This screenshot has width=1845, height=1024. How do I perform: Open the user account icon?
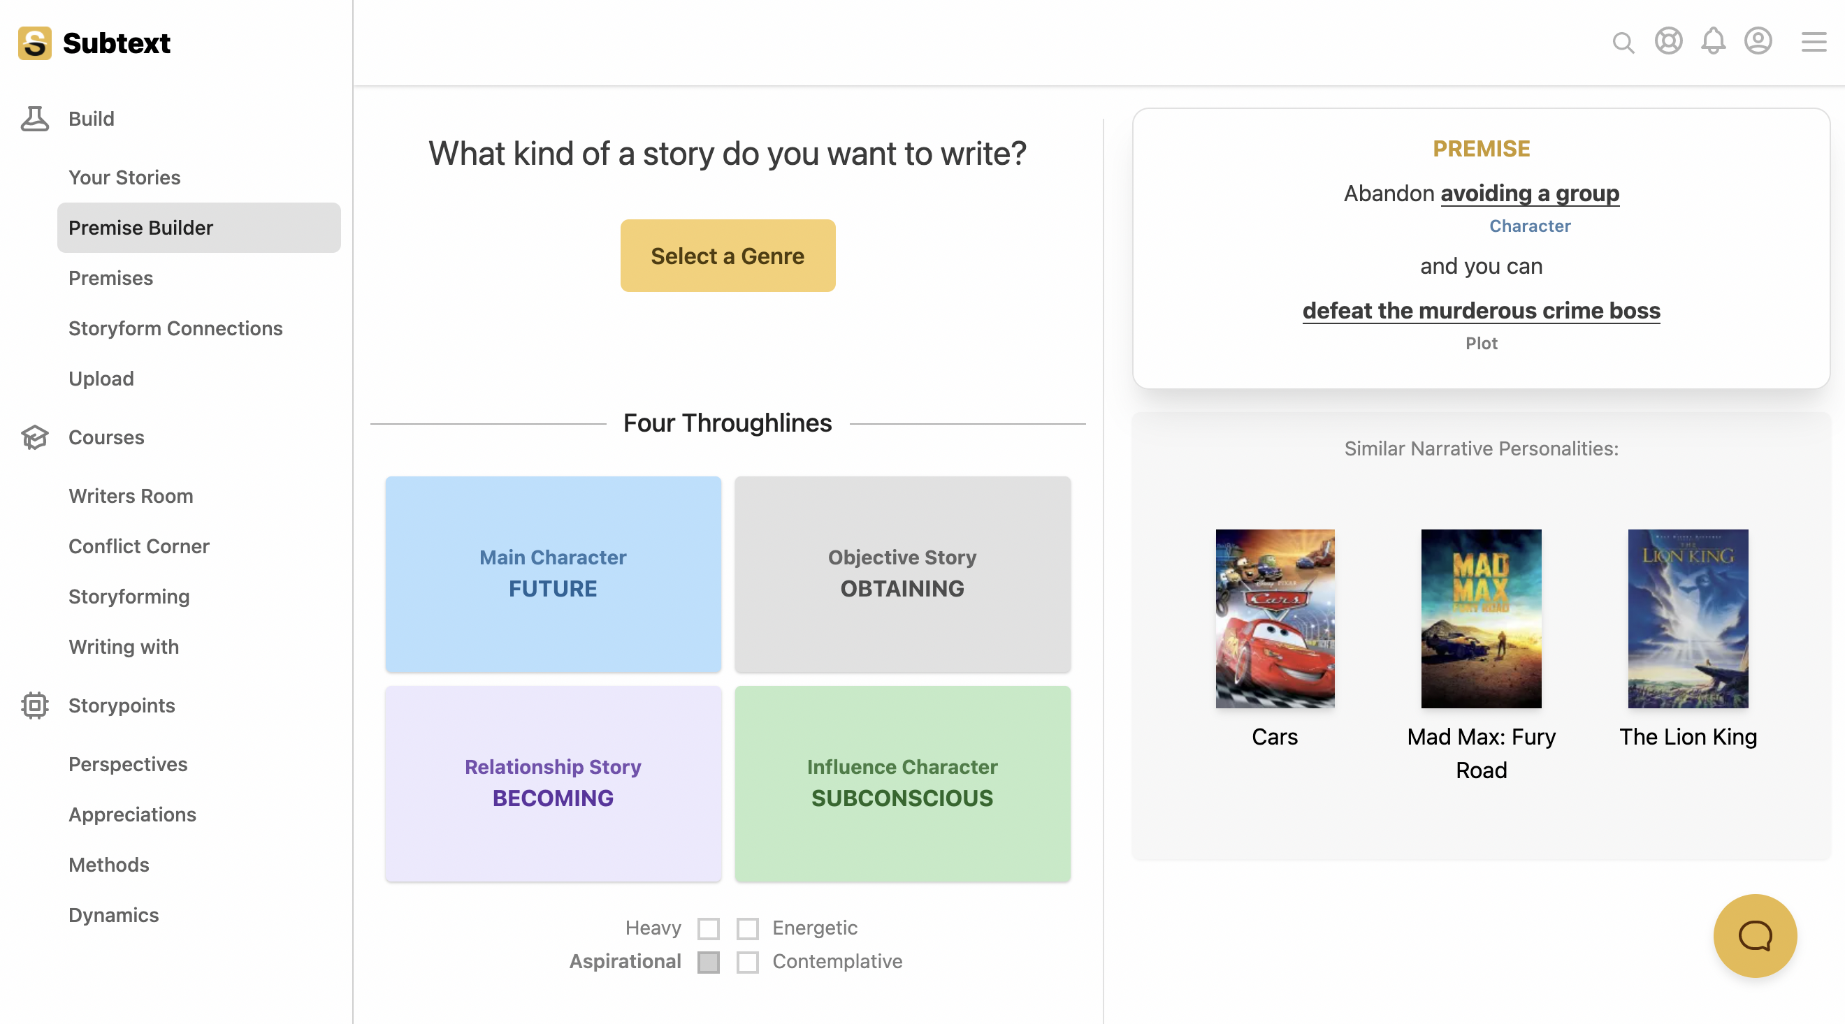point(1758,41)
